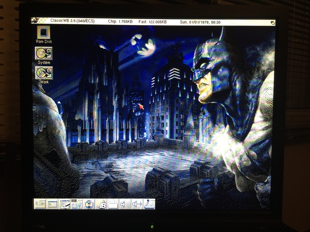Open the Work hard drive icon
Screen dimensions: 310x232
coord(44,73)
